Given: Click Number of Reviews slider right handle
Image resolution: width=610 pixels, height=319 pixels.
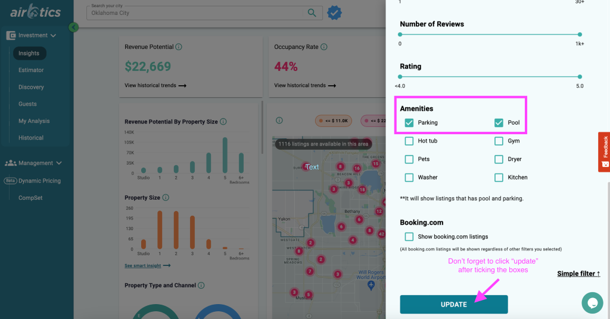Looking at the screenshot, I should 580,35.
